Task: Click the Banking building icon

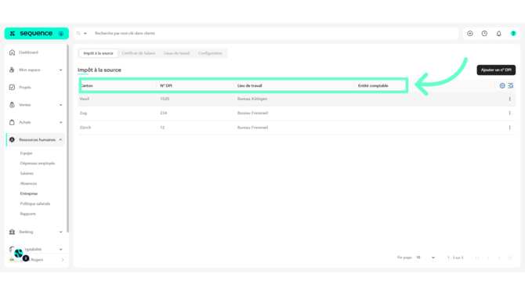Action: pos(12,232)
